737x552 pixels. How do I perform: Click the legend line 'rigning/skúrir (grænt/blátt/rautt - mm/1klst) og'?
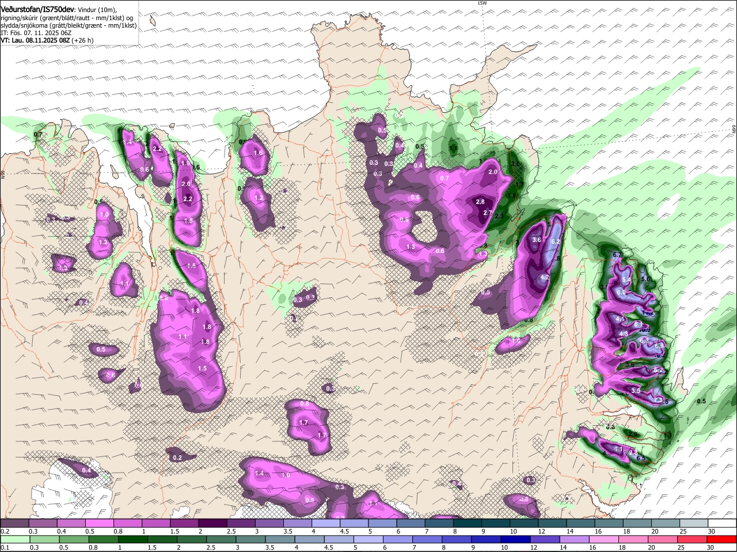click(67, 18)
